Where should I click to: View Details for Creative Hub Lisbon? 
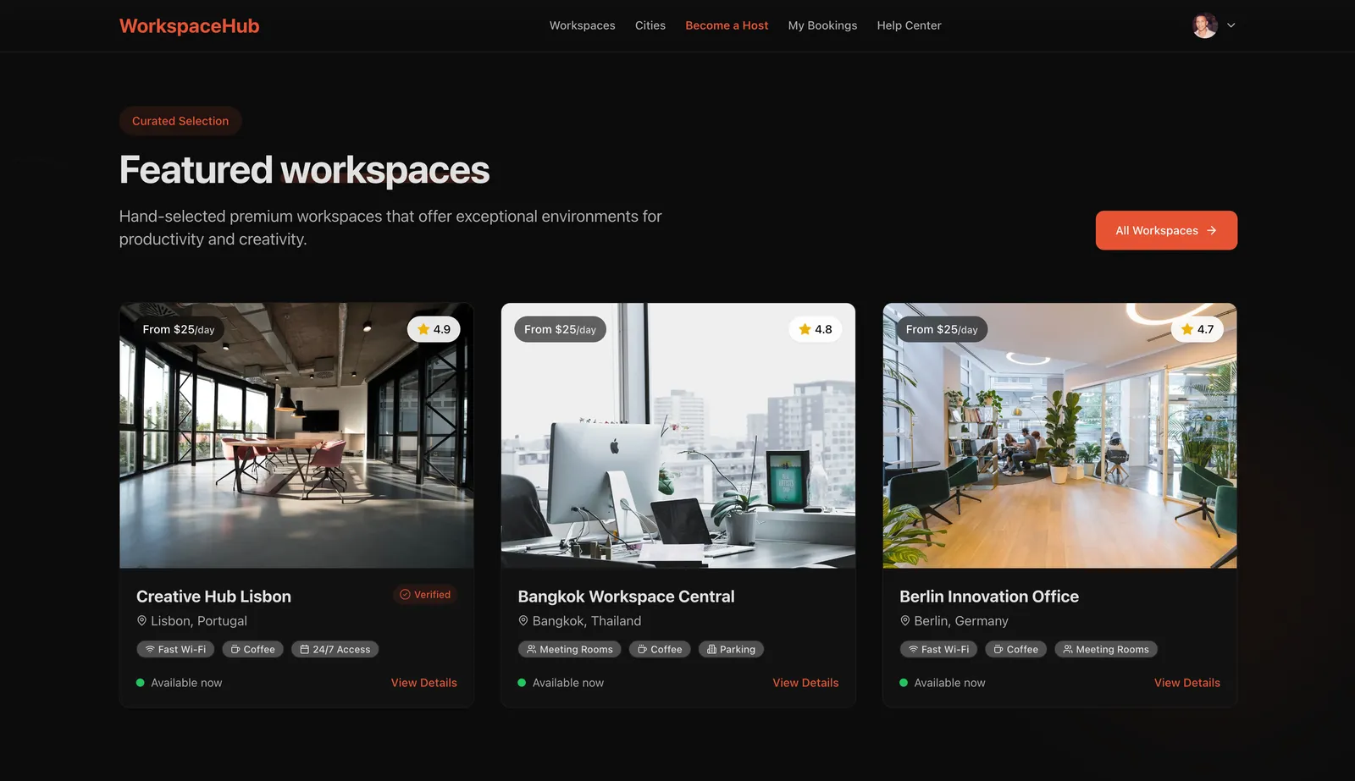coord(424,683)
